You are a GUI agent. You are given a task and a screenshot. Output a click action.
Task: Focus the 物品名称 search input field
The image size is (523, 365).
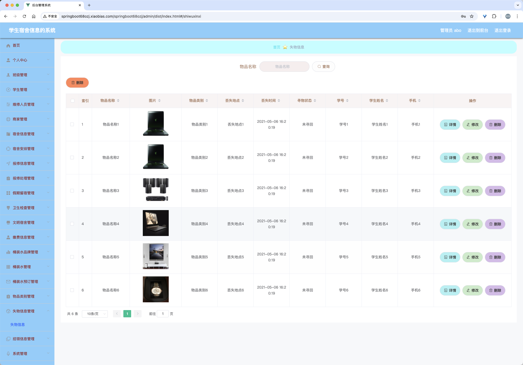click(x=284, y=67)
